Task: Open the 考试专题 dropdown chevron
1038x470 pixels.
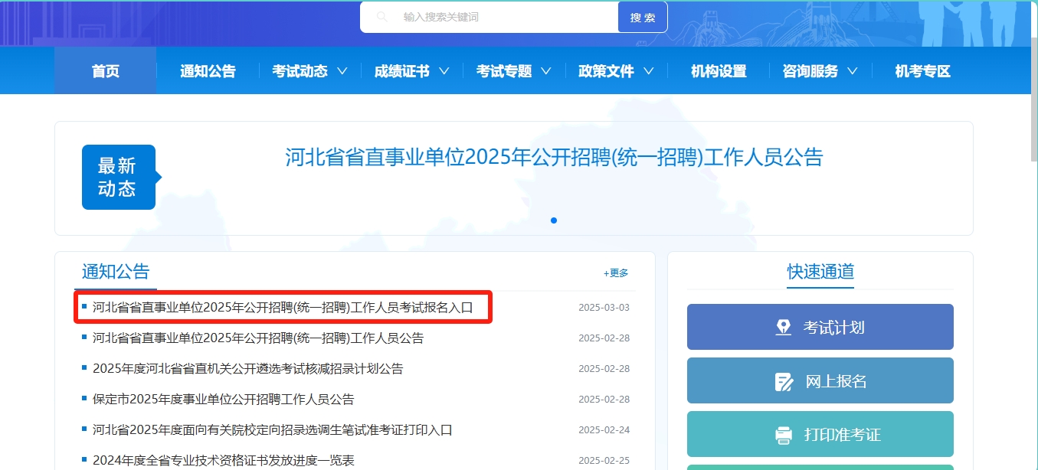Action: (x=546, y=71)
